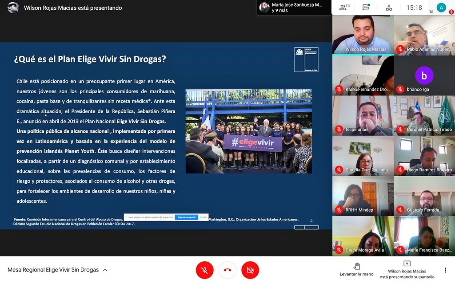This screenshot has height=284, width=455.
Task: Click muted mic icon on Diego Ramírez tile
Action: 400,170
